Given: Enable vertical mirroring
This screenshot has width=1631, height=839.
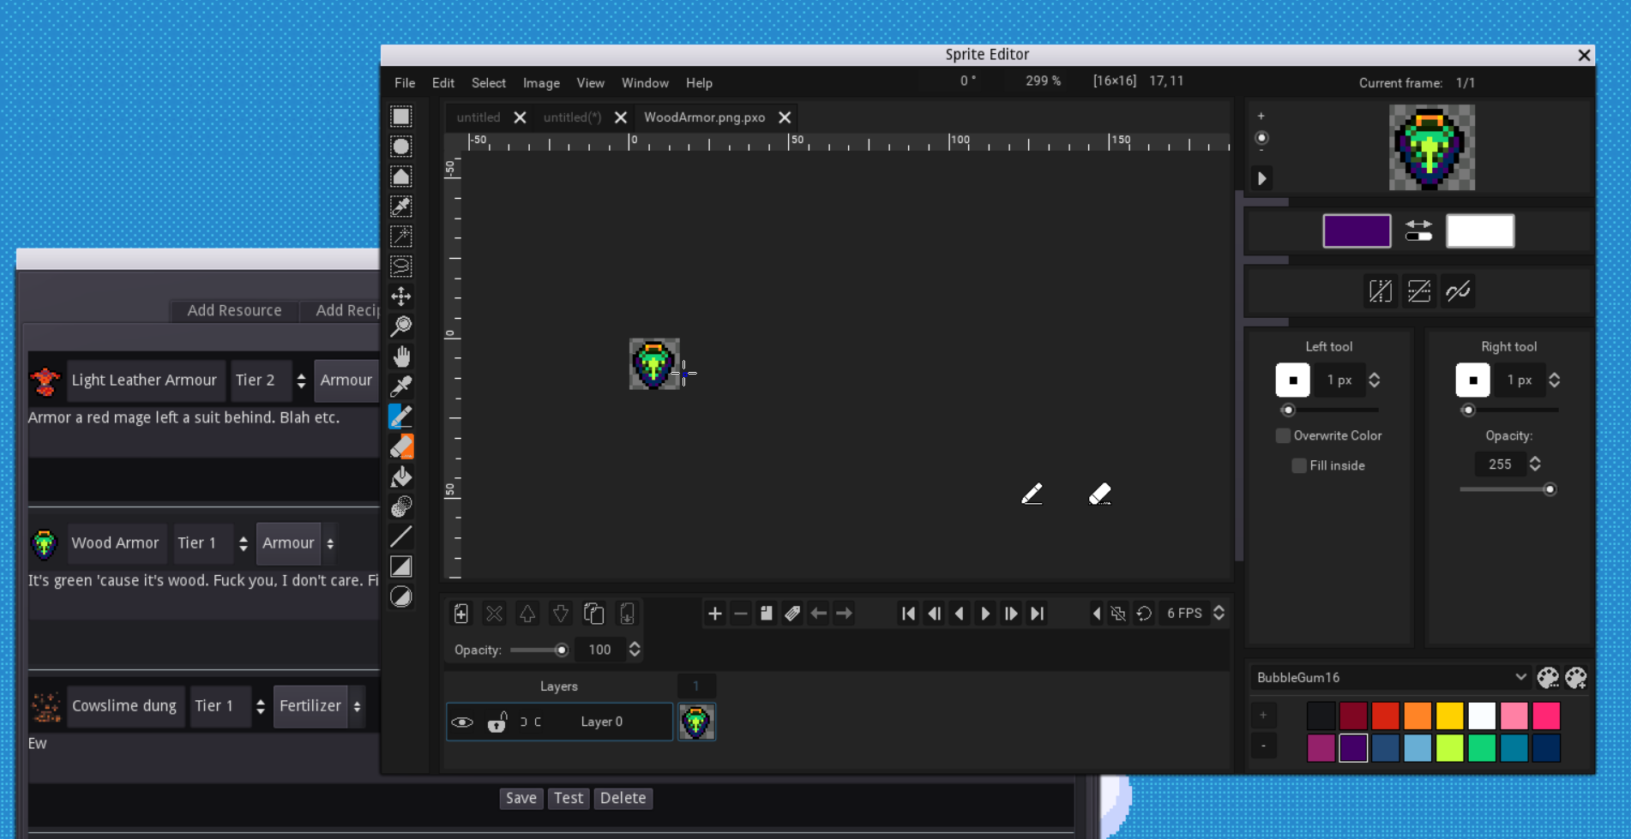Looking at the screenshot, I should point(1419,291).
